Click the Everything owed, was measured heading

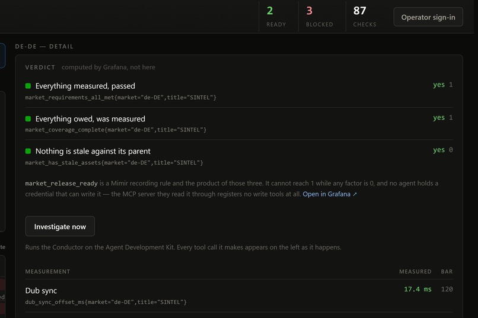point(90,118)
